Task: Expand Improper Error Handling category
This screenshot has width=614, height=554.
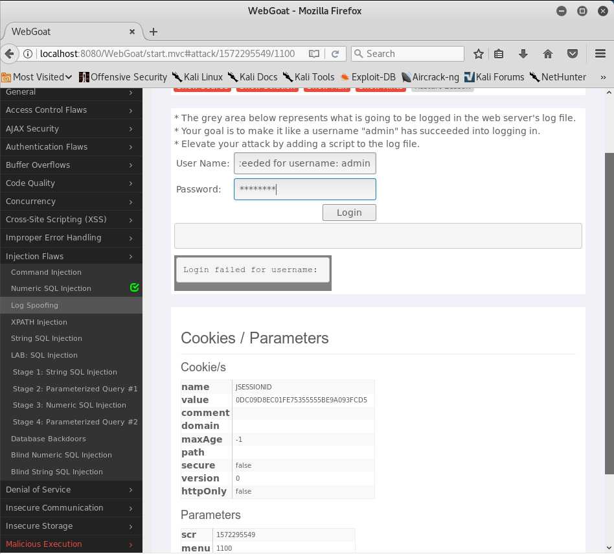Action: 71,238
